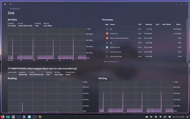Open the network applet in system tray
Screen dimensions: 190x119
(x=161, y=117)
